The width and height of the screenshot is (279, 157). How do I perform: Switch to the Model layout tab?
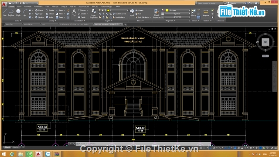[7, 147]
